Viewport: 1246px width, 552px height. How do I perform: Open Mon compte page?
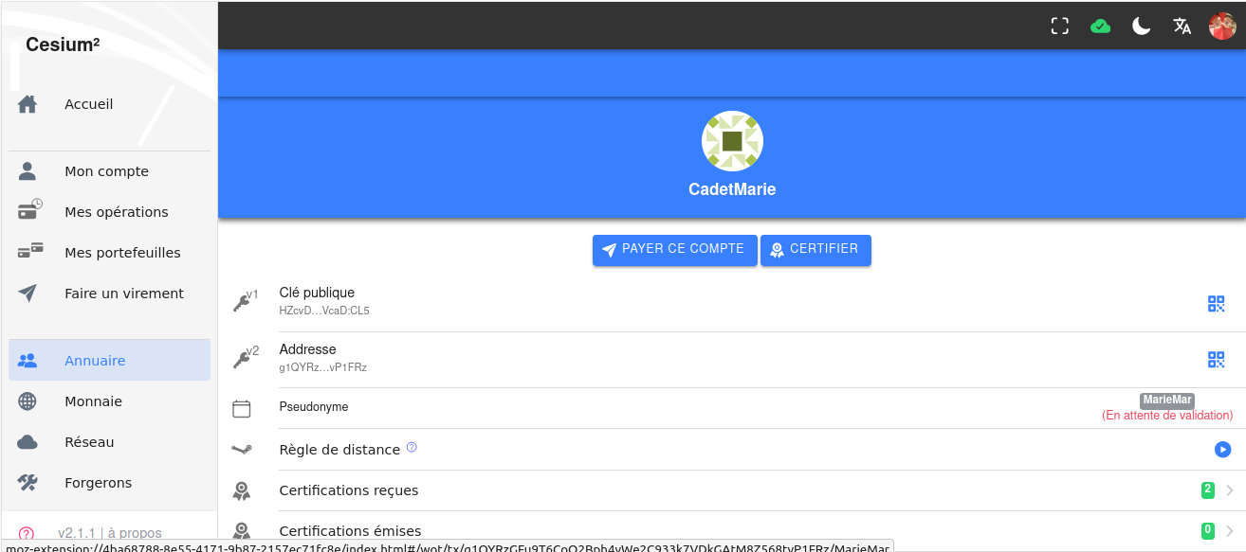106,171
